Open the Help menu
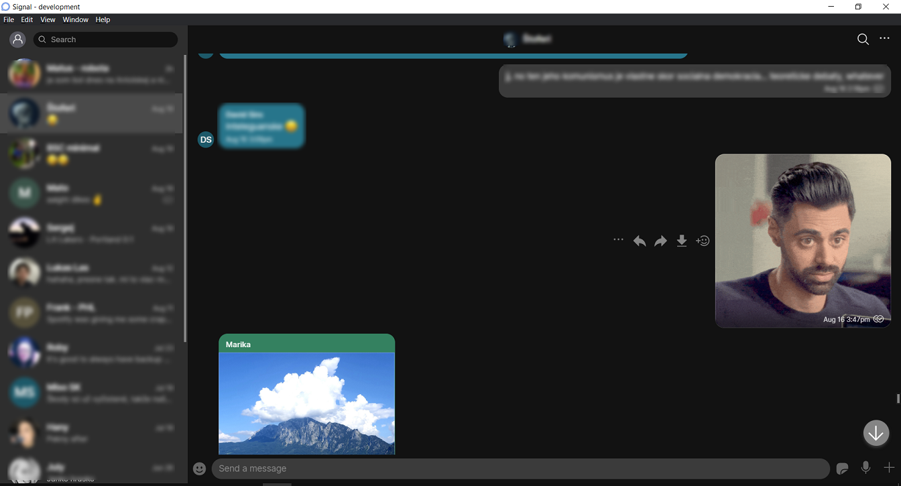 103,19
